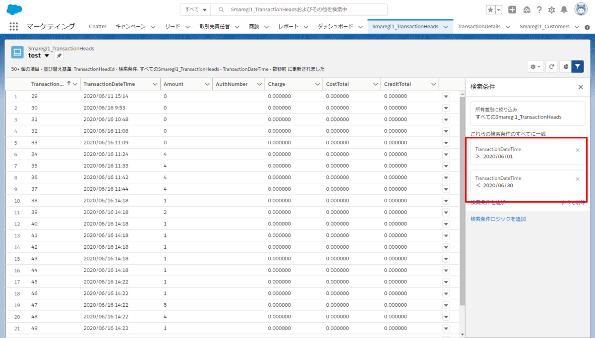Click the 検索条件ロジックを追加 link

pyautogui.click(x=498, y=219)
